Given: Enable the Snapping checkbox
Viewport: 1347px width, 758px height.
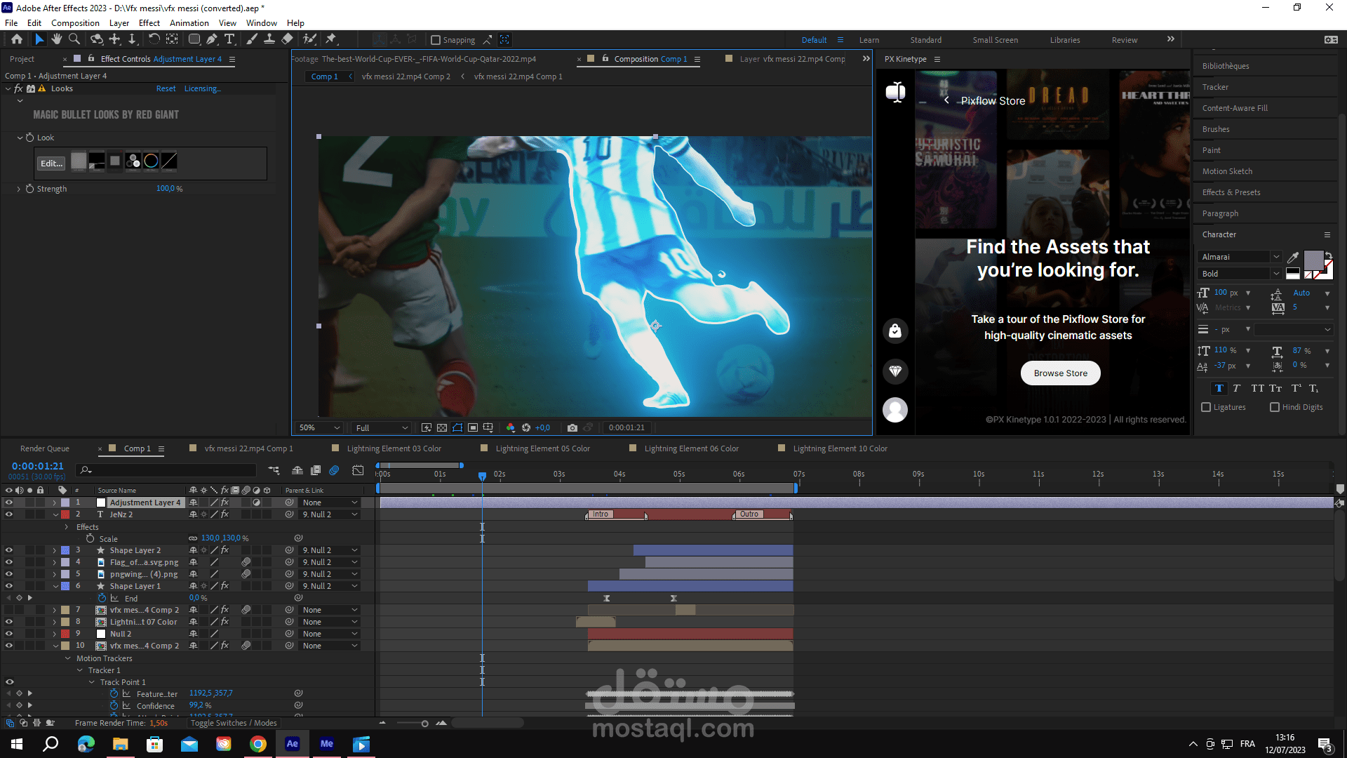Looking at the screenshot, I should coord(436,40).
